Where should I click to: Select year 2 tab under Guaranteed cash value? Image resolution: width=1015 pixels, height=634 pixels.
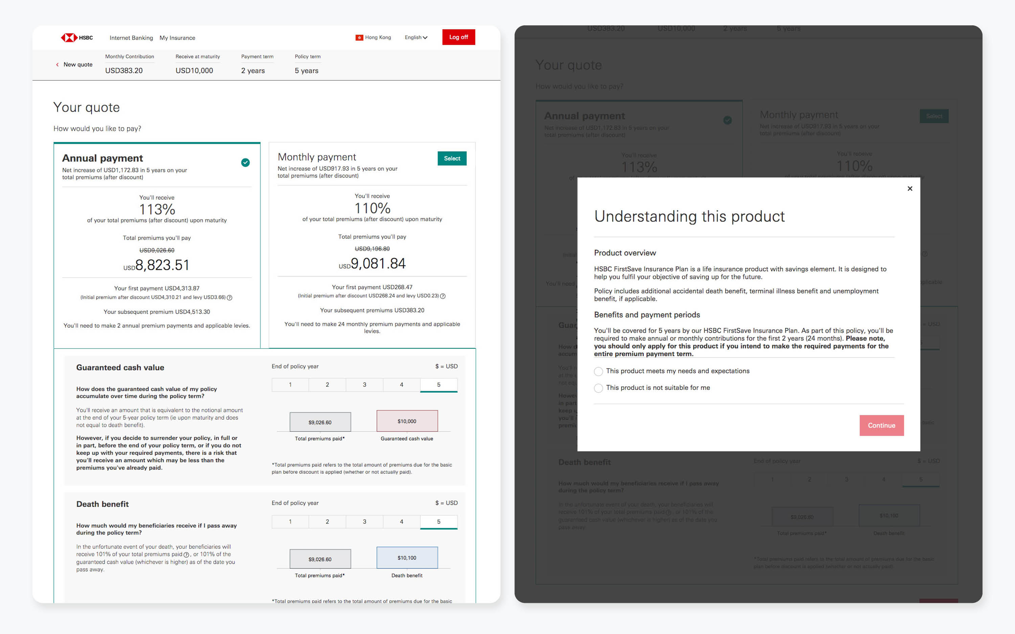pos(327,385)
